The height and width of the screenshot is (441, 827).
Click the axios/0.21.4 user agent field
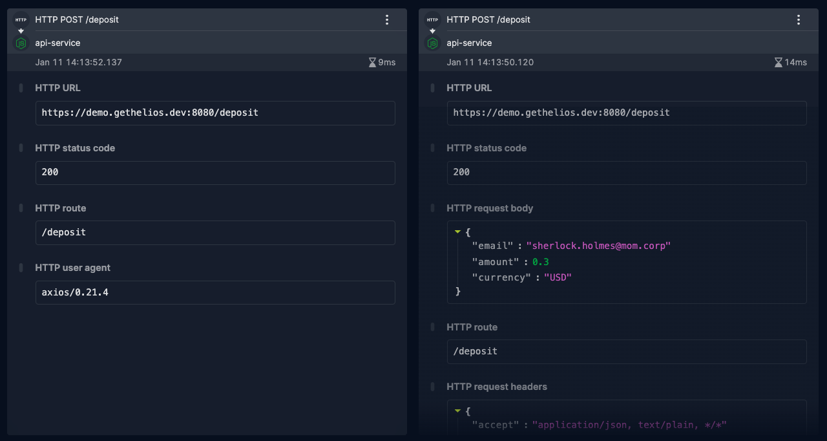(x=215, y=292)
